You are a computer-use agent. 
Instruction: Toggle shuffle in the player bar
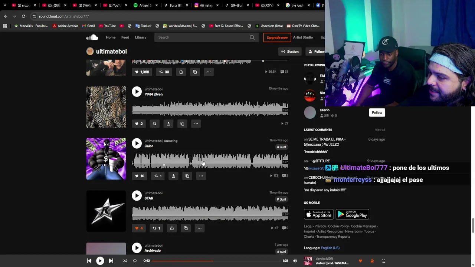tap(125, 261)
